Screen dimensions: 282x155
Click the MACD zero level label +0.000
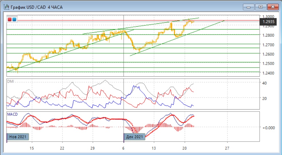[x=269, y=128]
